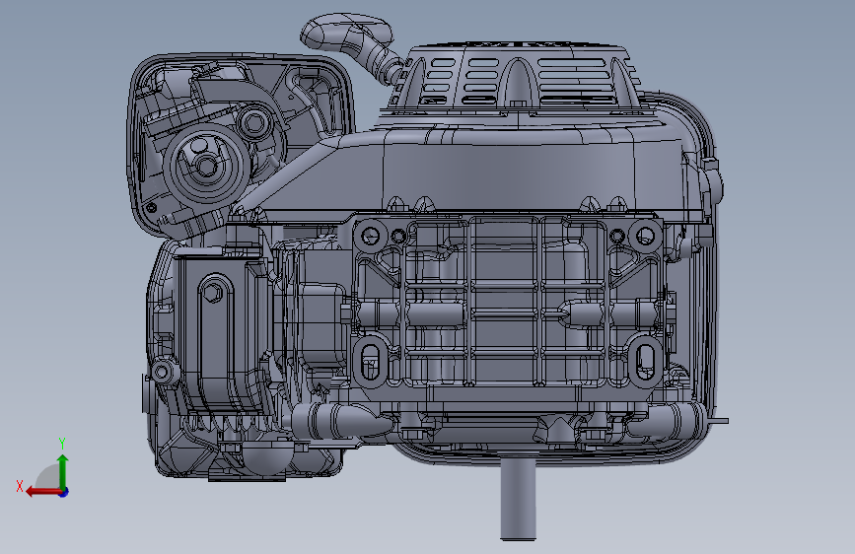Select the recoil starter pull handle
The image size is (855, 554).
click(x=345, y=31)
